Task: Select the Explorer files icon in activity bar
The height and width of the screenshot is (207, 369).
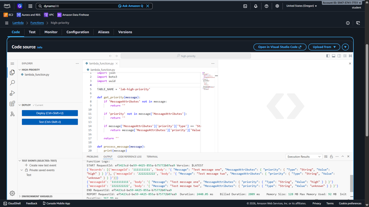Action: point(12,72)
